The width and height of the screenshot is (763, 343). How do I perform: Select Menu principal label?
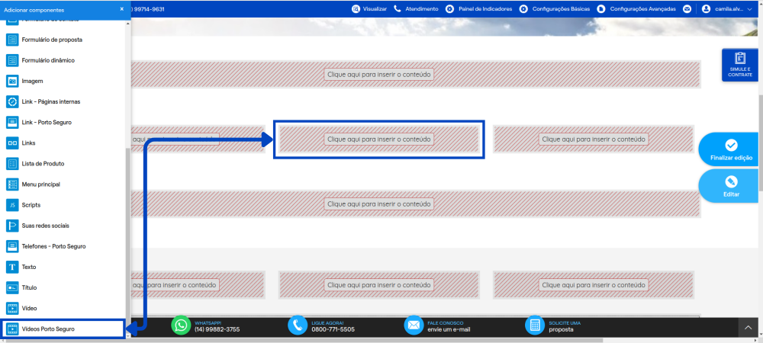pos(41,184)
